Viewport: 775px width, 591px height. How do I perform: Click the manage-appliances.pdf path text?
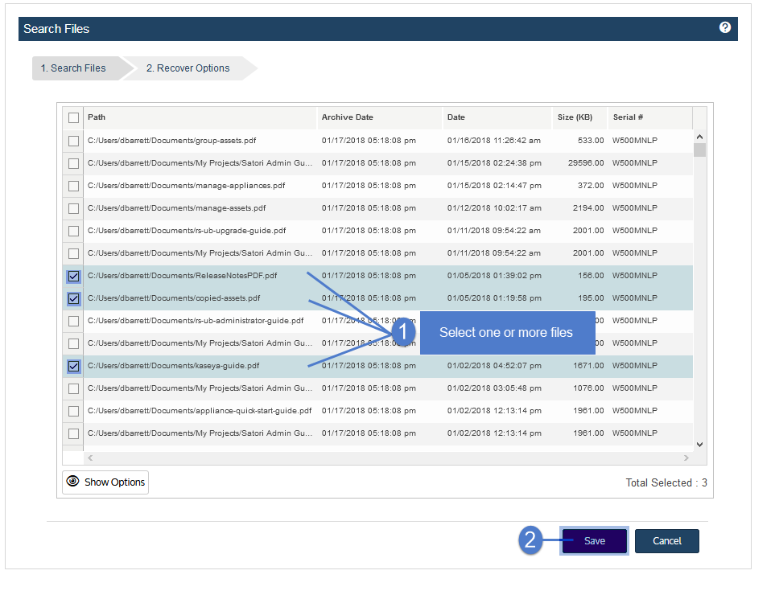[187, 186]
